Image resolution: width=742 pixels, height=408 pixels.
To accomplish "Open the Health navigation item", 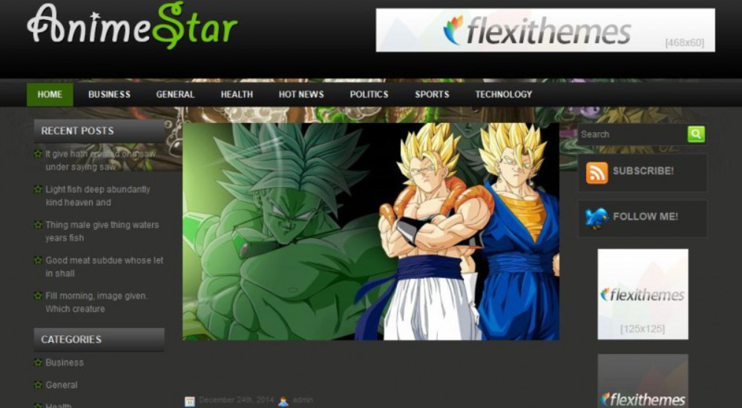I will pyautogui.click(x=237, y=94).
